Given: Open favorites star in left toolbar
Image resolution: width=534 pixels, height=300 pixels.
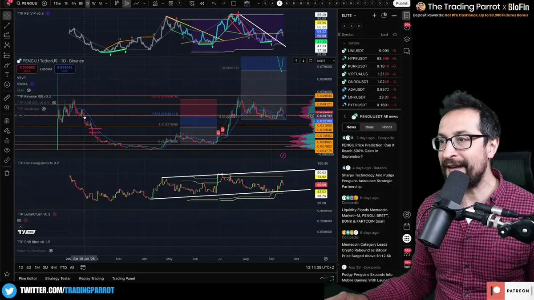Looking at the screenshot, I should point(7,274).
